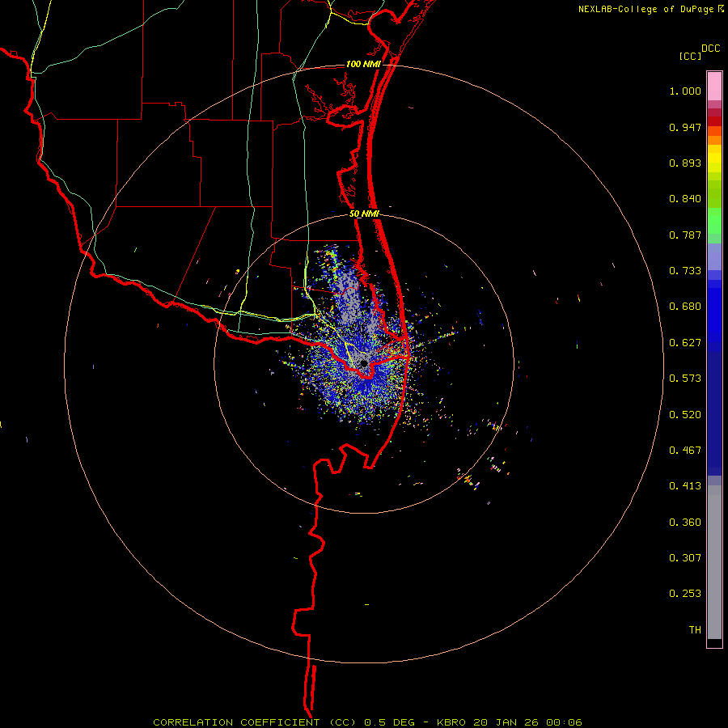Click the 0.360 color scale label
Screen dimensions: 728x728
685,523
